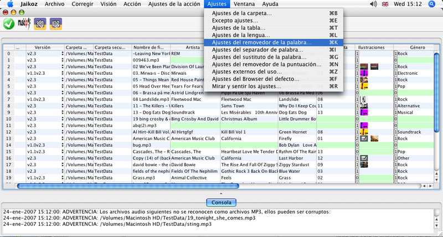The height and width of the screenshot is (237, 443).
Task: Click the UK flag input menu icon
Action: click(385, 4)
